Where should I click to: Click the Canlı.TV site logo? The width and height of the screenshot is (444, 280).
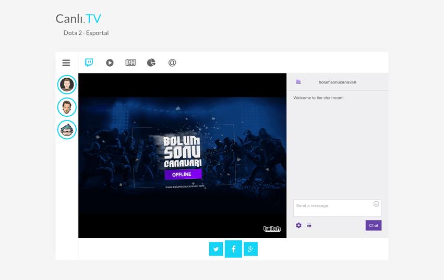[78, 19]
